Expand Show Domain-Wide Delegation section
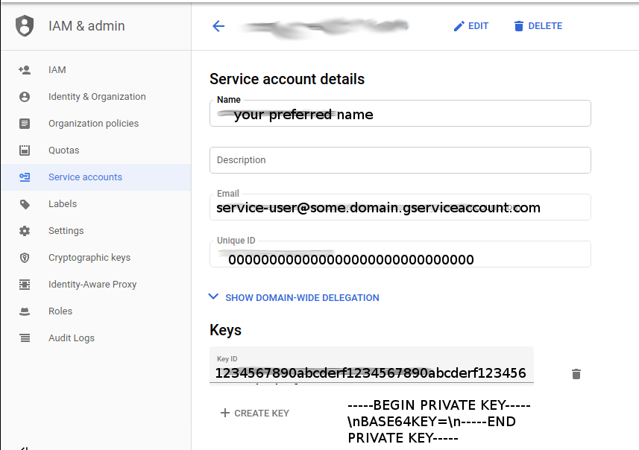Image resolution: width=639 pixels, height=450 pixels. (x=295, y=297)
